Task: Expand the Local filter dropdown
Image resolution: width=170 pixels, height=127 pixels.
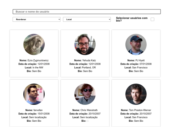Action: coord(87,19)
